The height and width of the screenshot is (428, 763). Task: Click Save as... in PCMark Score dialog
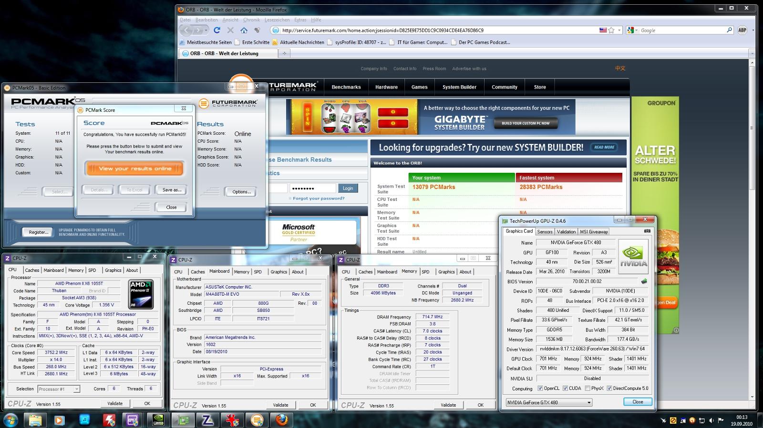tap(172, 190)
